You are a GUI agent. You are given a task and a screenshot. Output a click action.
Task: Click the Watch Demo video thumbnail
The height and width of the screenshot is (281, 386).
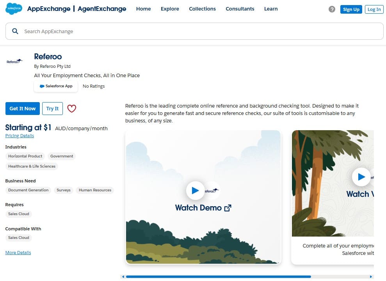pyautogui.click(x=203, y=197)
